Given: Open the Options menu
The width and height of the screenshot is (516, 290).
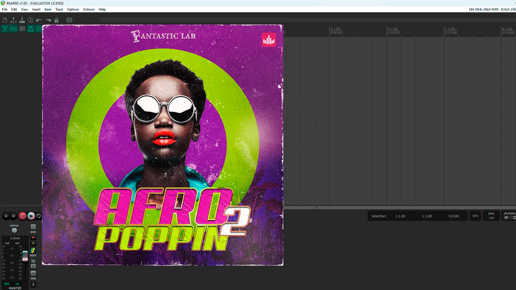Looking at the screenshot, I should 73,9.
